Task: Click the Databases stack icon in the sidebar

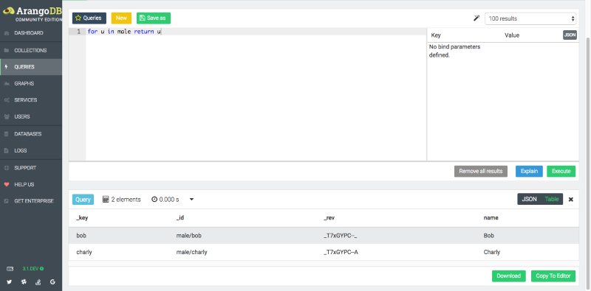Action: coord(7,134)
